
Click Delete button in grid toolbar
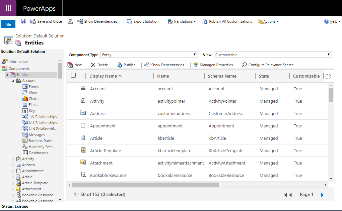(x=99, y=65)
